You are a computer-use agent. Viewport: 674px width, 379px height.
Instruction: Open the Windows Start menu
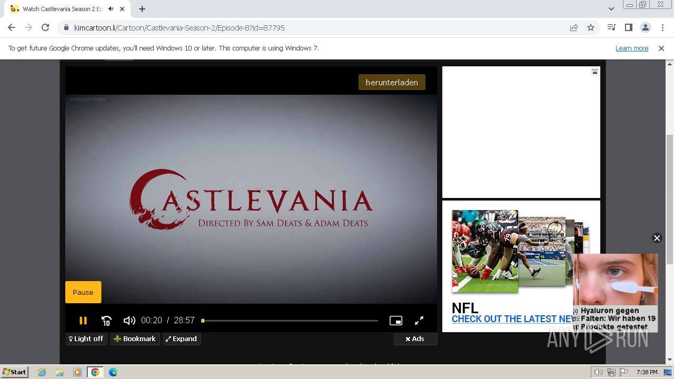[14, 372]
